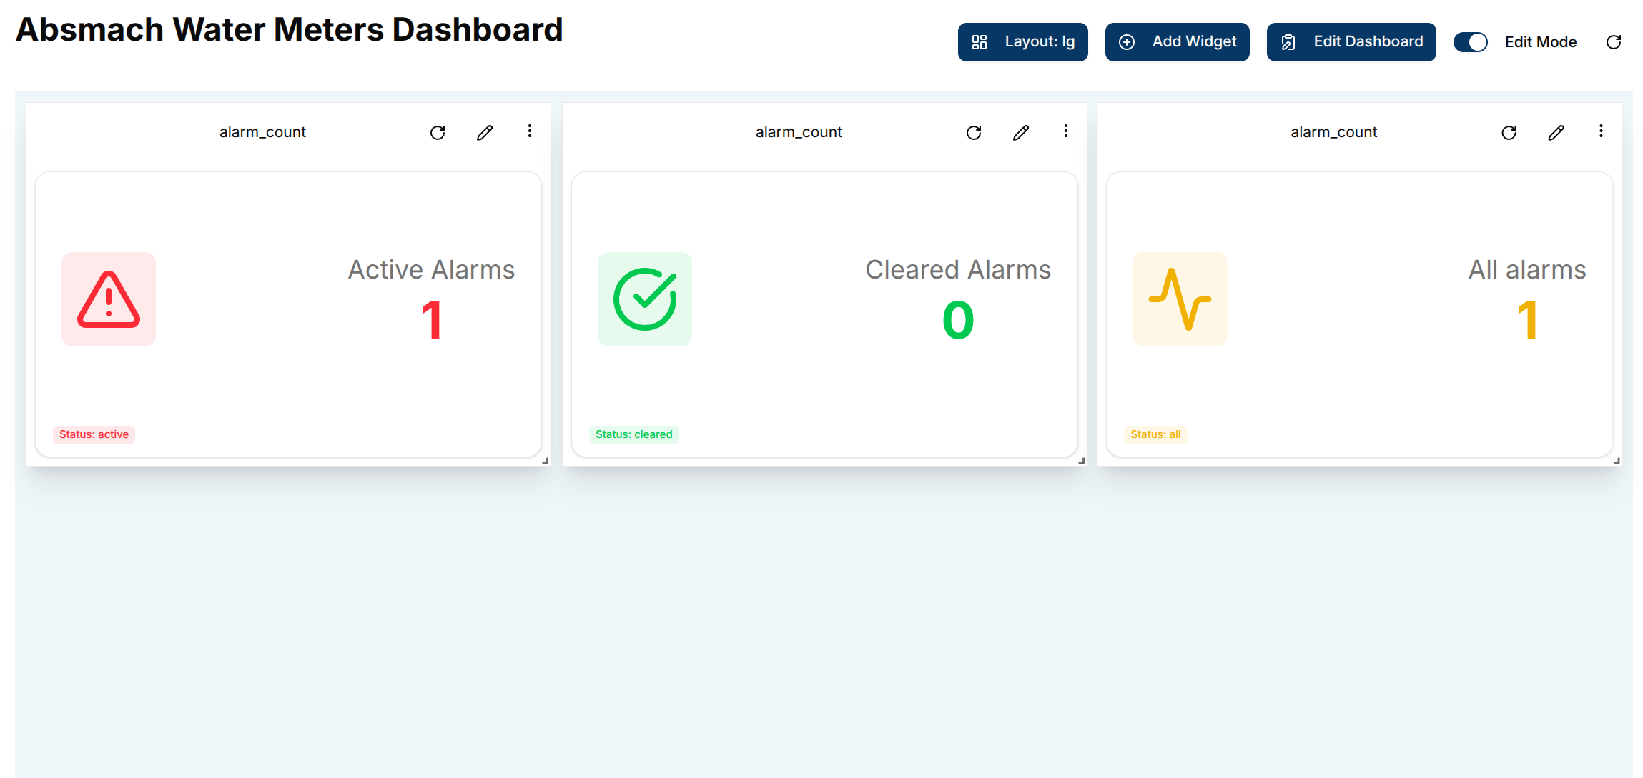Click pencil icon on All alarms widget

[x=1556, y=132]
